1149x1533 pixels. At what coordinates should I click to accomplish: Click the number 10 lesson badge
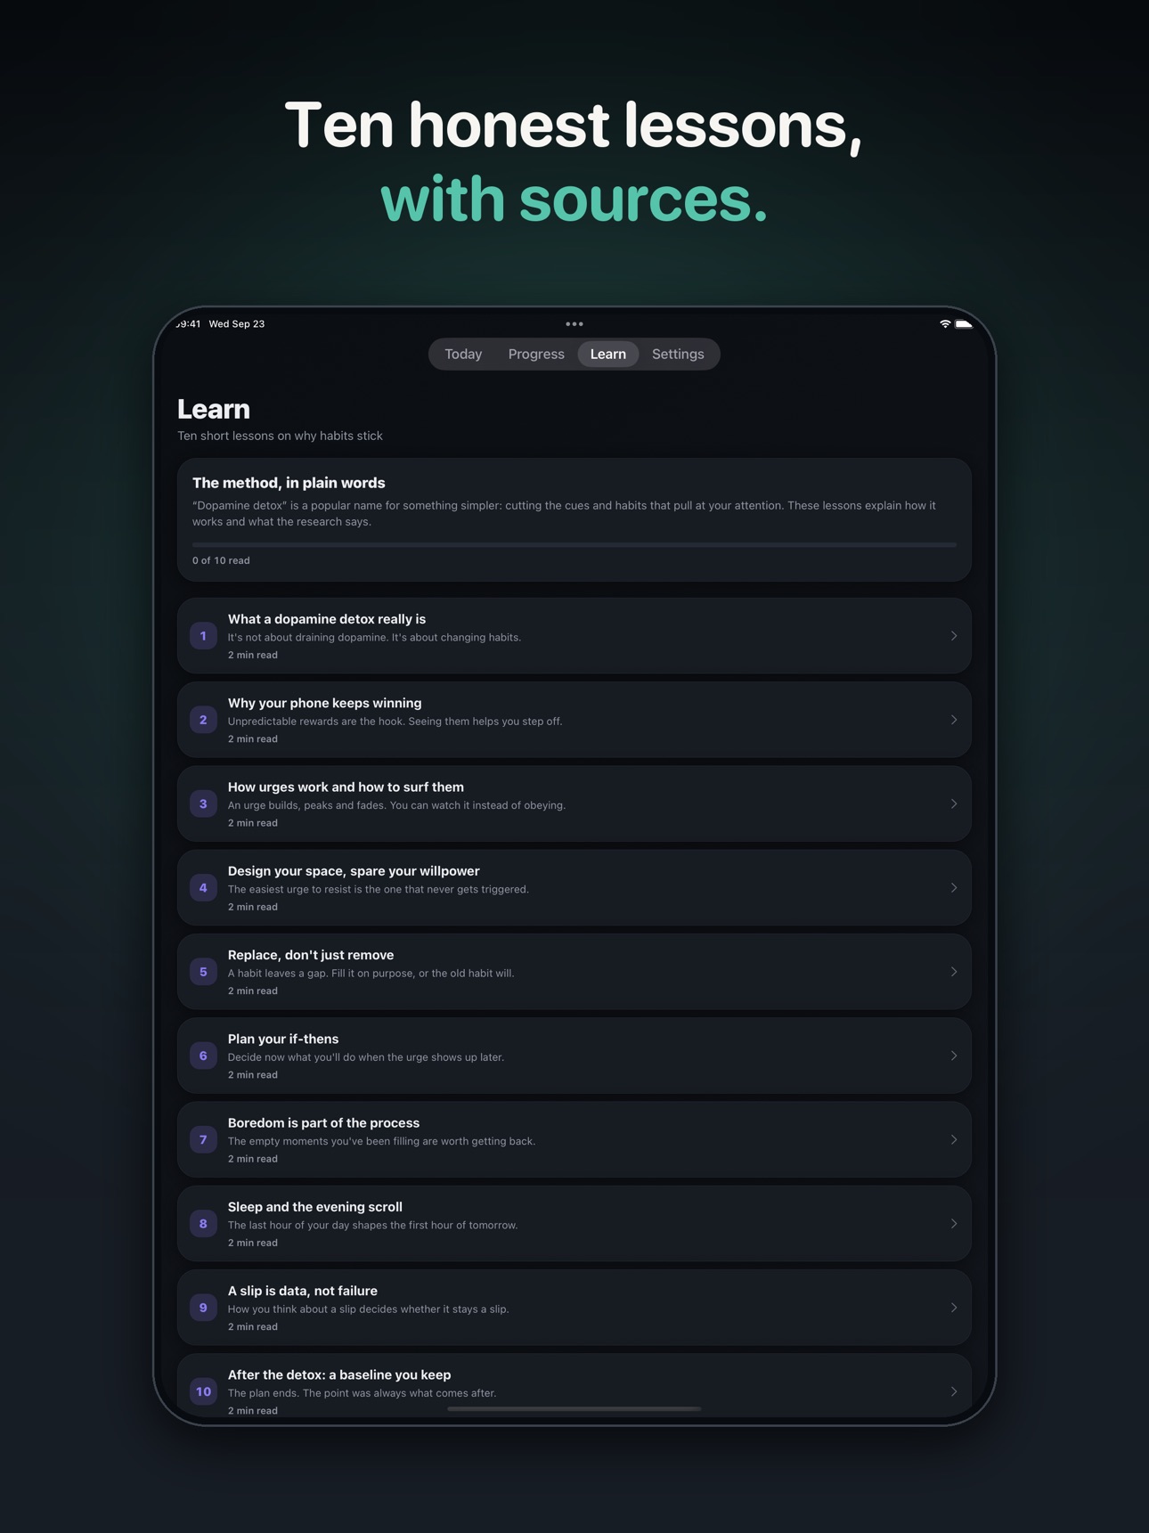[x=203, y=1391]
